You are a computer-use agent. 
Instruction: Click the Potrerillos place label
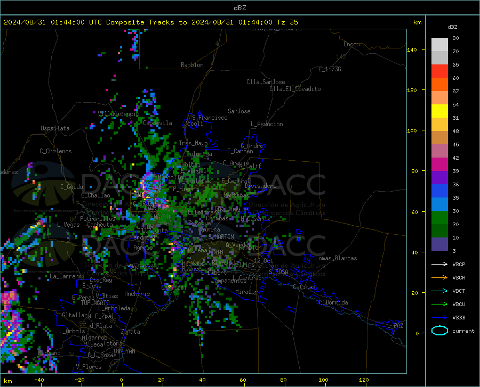click(98, 219)
